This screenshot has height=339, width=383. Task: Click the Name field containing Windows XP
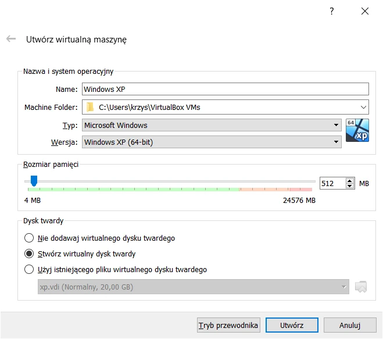pyautogui.click(x=225, y=89)
